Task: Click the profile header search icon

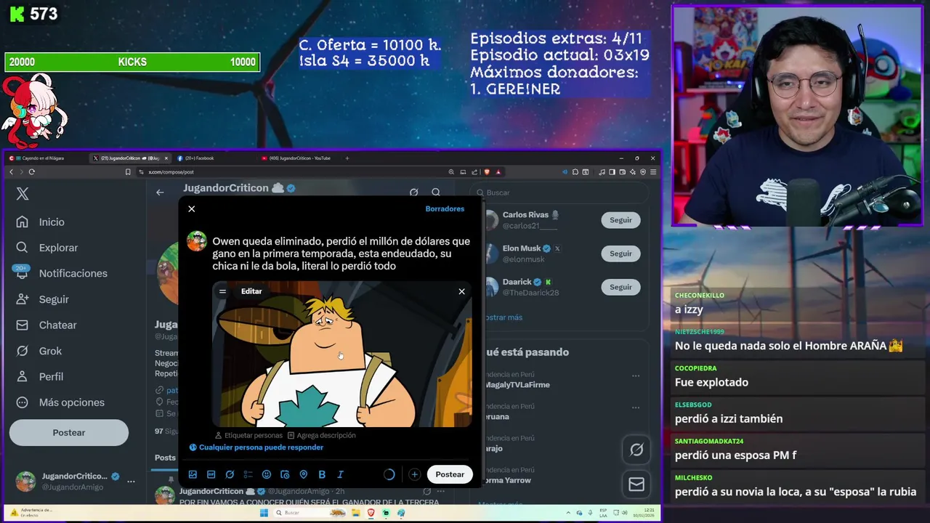Action: tap(436, 192)
